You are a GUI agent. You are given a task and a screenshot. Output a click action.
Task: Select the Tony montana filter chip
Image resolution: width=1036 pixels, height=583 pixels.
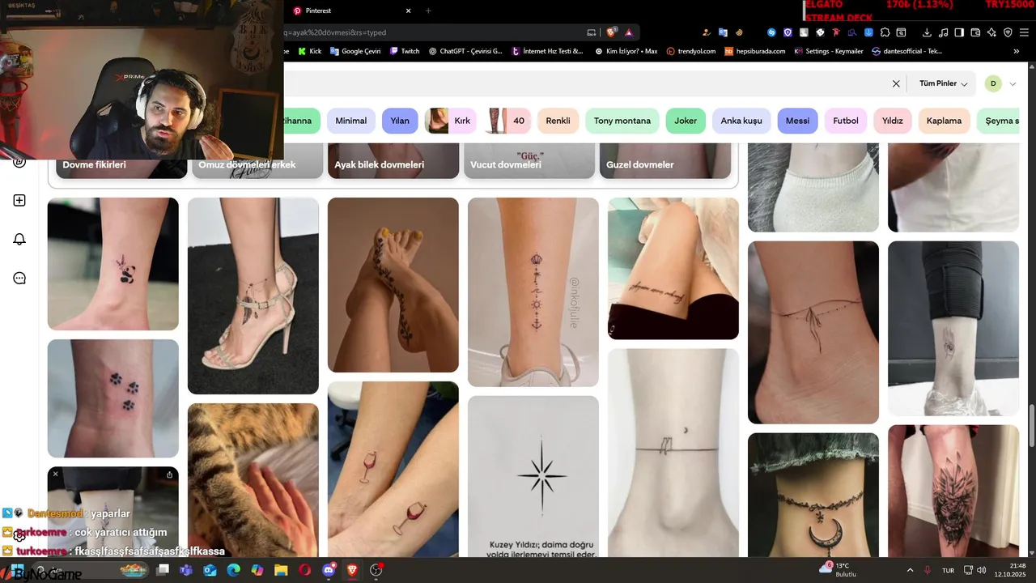coord(622,121)
